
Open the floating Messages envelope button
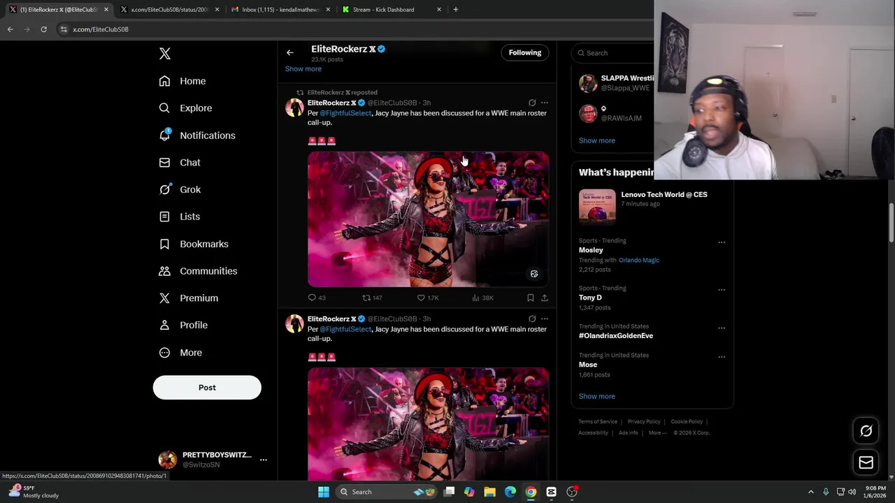pos(866,462)
